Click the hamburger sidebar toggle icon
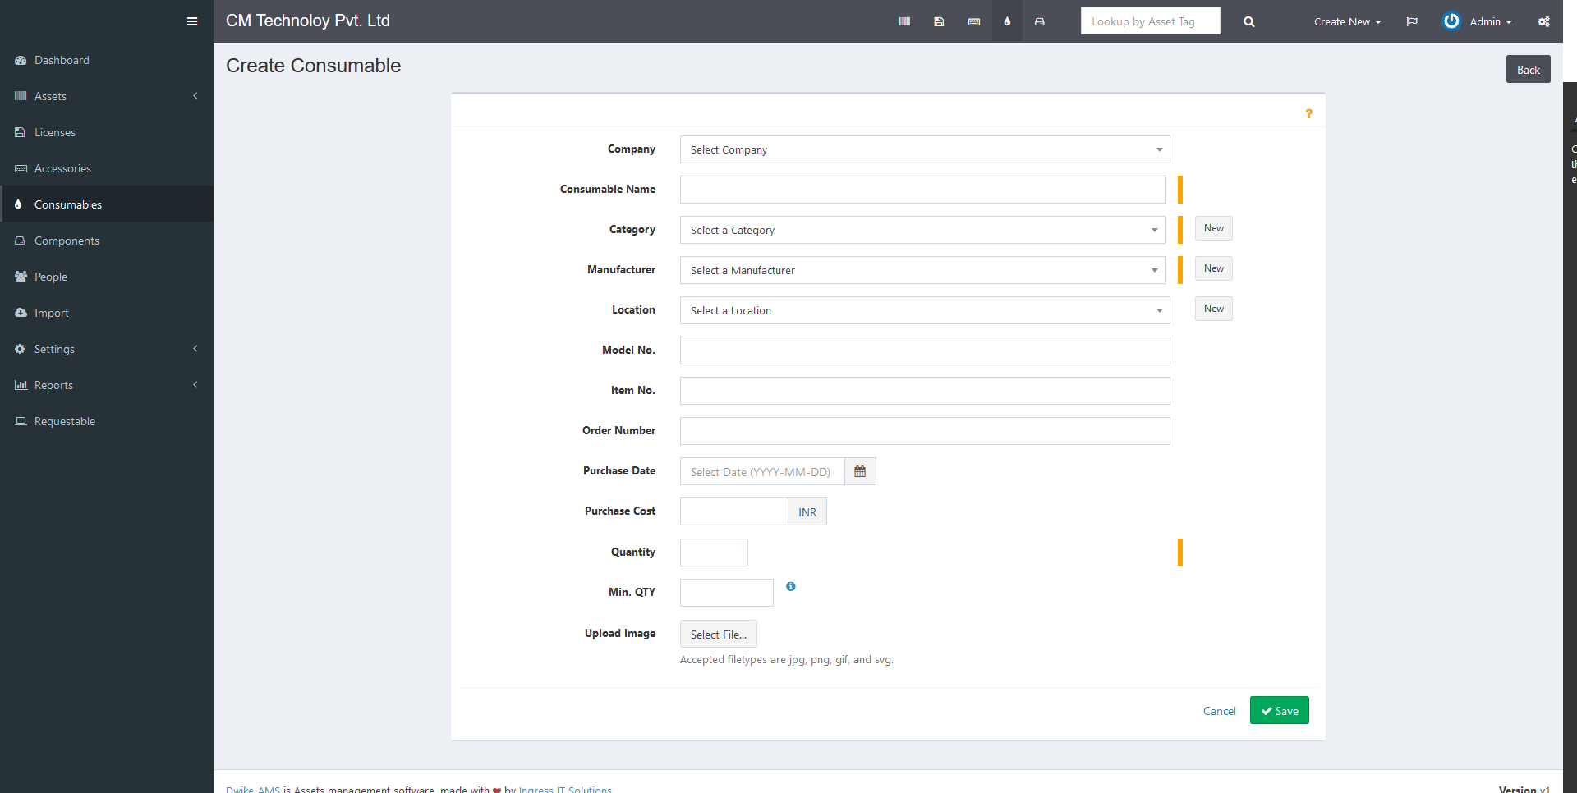The width and height of the screenshot is (1577, 793). [x=192, y=21]
